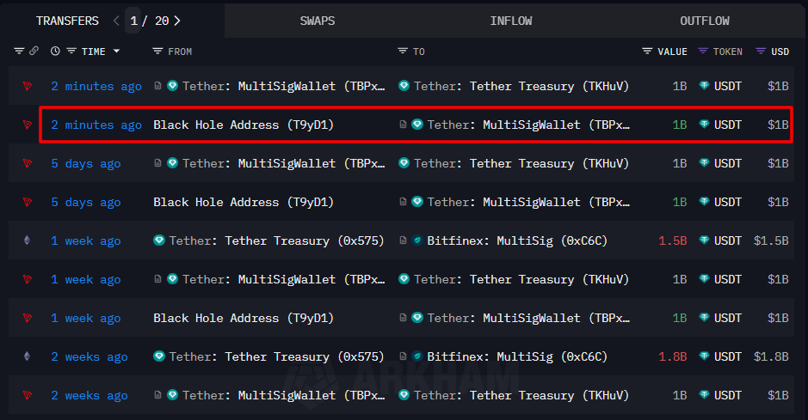This screenshot has height=420, width=808.
Task: Click the Tron icon in the first row
Action: pos(28,87)
